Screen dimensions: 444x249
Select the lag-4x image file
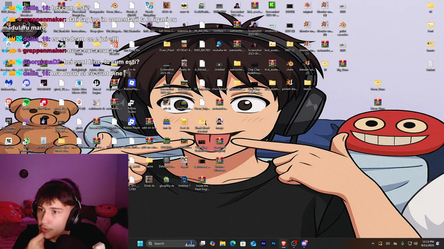pos(184,162)
